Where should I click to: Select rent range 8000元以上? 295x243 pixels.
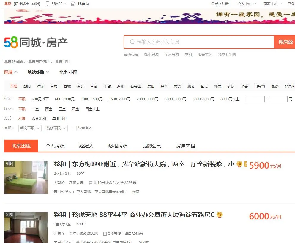tap(230, 99)
